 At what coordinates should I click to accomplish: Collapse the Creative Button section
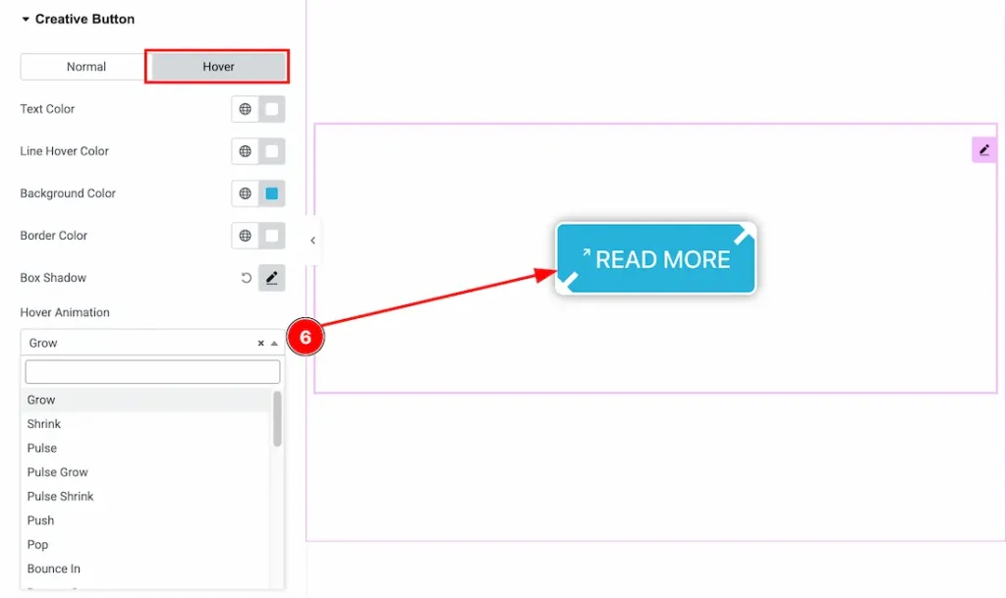(x=26, y=20)
